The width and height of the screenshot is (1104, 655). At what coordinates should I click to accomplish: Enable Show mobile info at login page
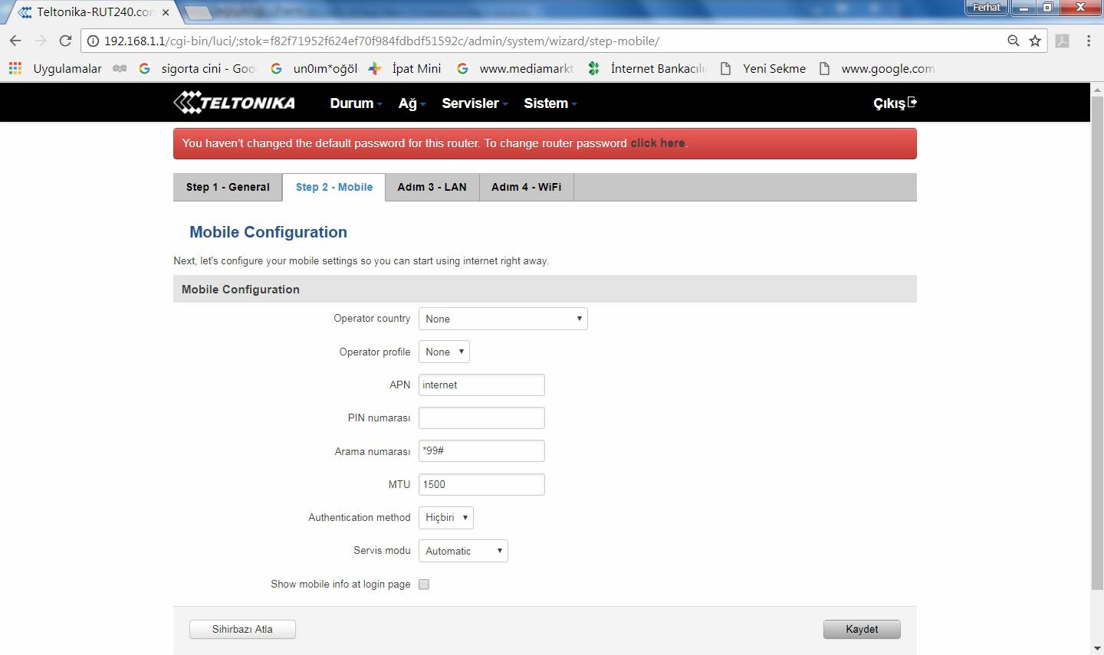[x=424, y=585]
